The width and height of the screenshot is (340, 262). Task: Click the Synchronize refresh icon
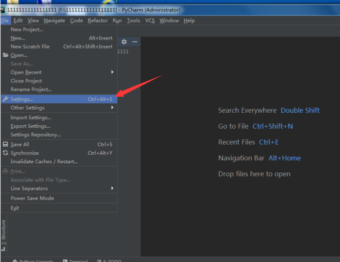[x=6, y=153]
